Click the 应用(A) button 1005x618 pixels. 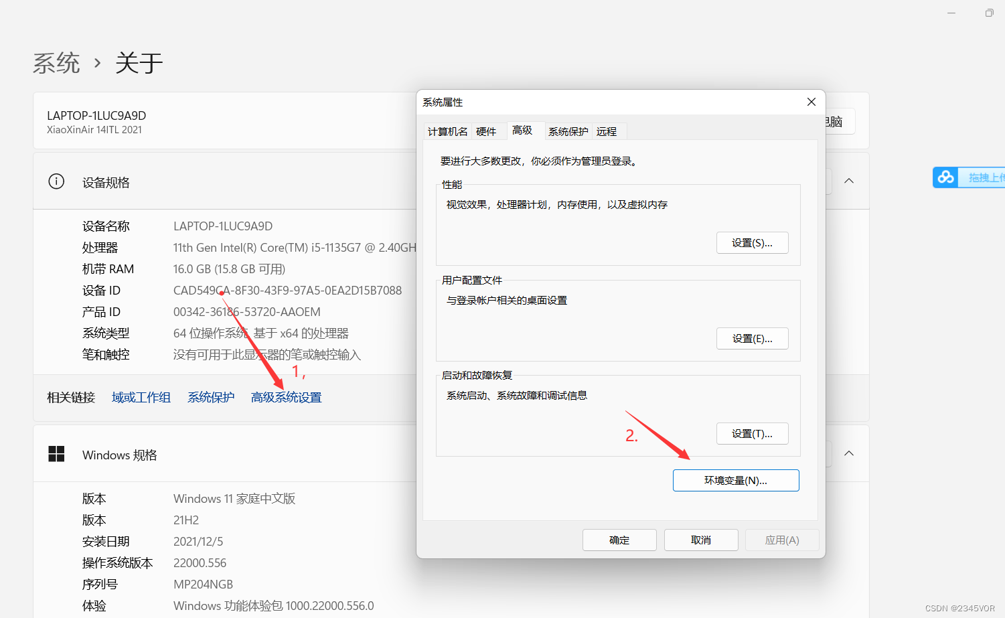pos(782,540)
